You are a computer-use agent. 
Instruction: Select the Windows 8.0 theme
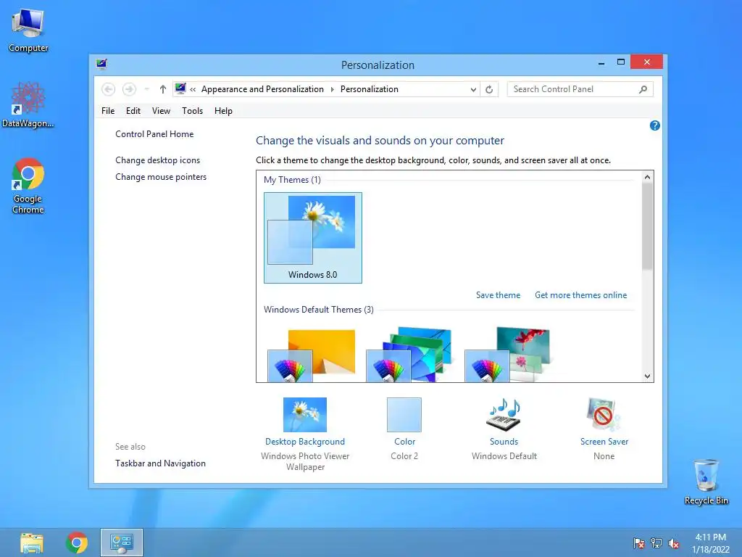313,238
